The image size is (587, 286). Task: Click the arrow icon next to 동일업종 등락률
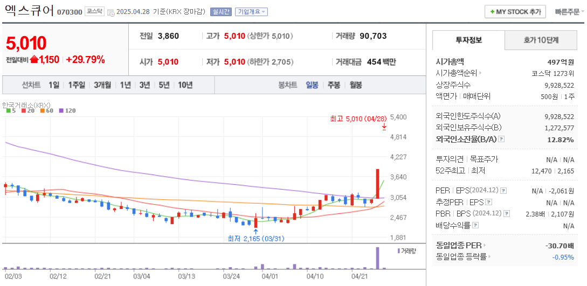point(489,257)
